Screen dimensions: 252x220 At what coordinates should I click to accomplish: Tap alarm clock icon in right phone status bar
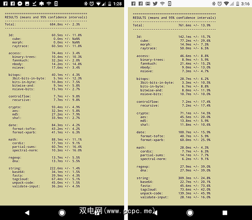220,3
